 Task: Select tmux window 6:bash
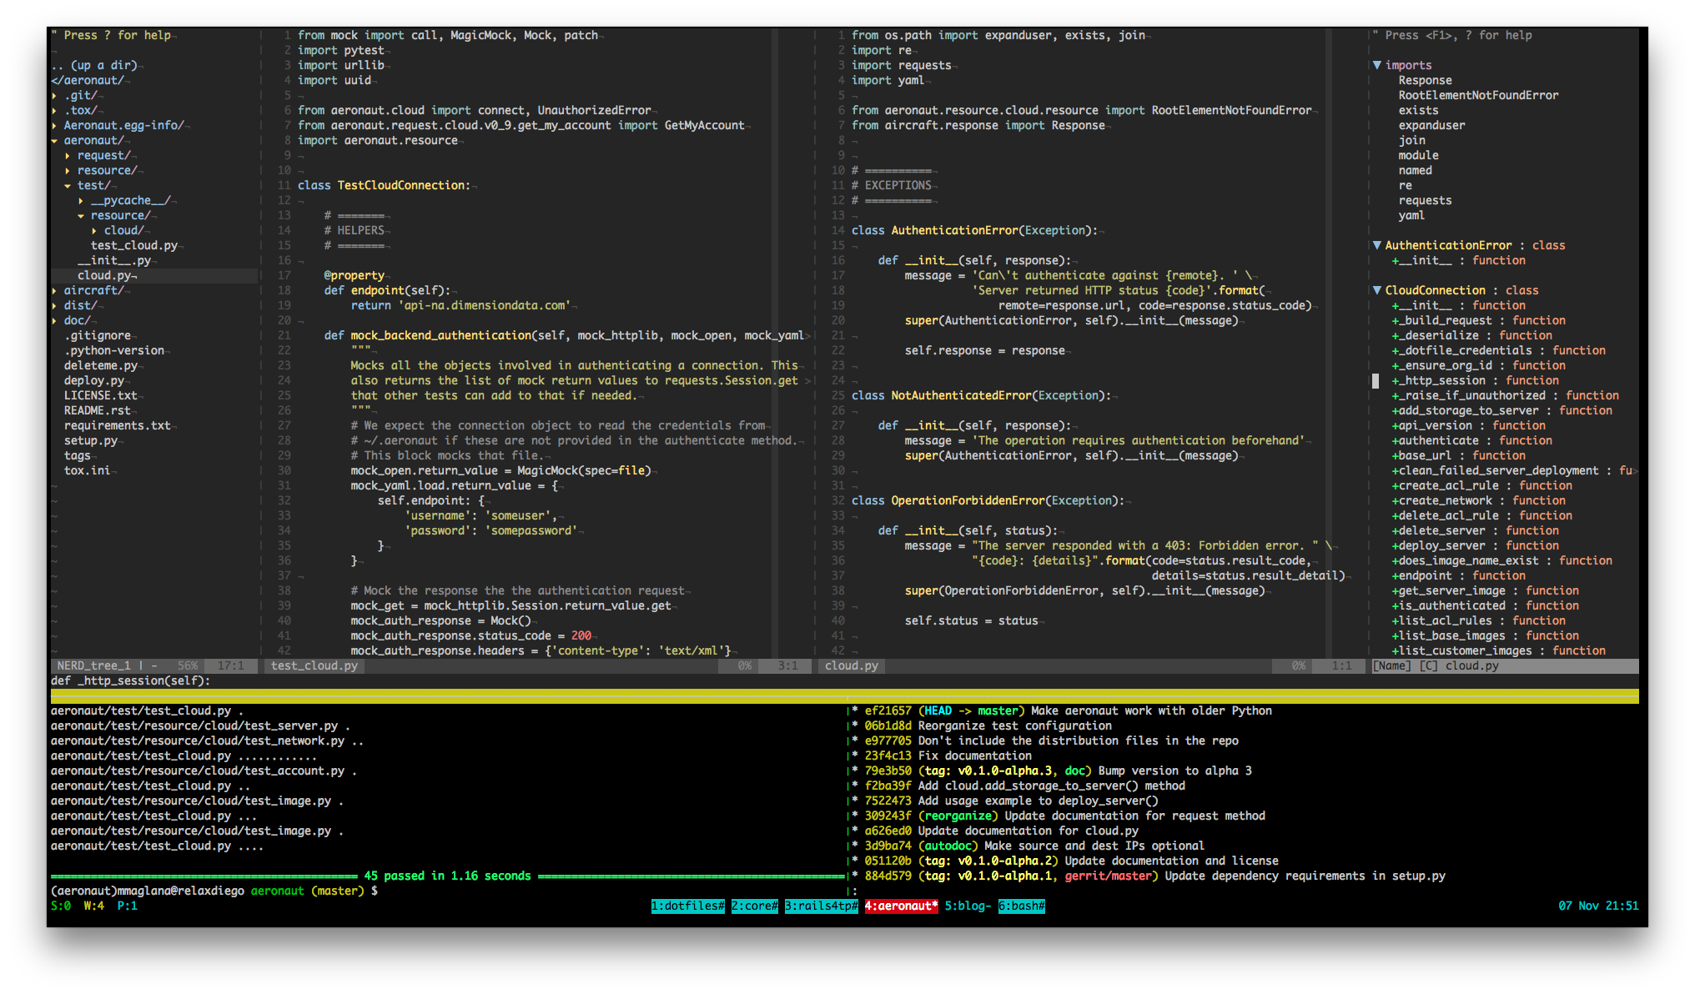click(1021, 906)
